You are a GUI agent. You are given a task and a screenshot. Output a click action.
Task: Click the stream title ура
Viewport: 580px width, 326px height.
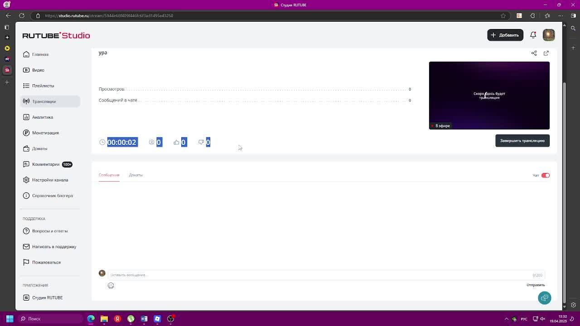pos(103,53)
